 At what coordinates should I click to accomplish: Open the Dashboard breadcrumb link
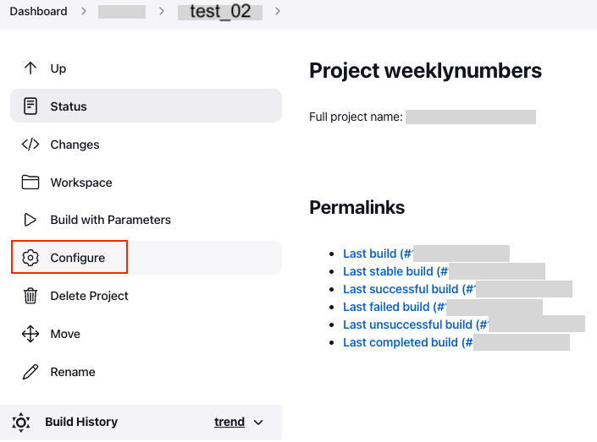(x=38, y=12)
